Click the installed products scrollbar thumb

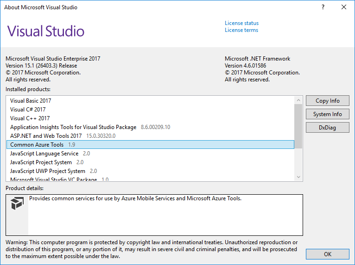298,126
